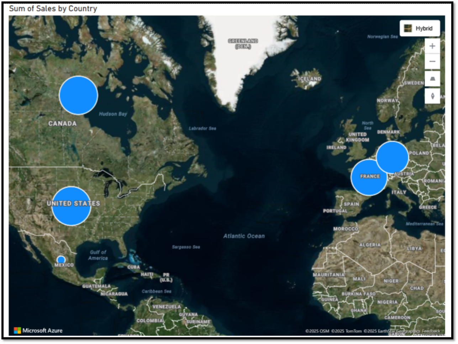Zoom in with the plus button

[x=432, y=46]
